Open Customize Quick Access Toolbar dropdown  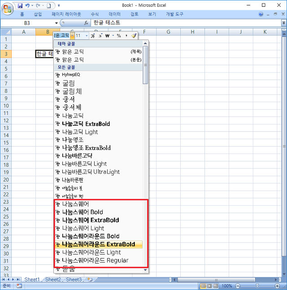point(59,5)
